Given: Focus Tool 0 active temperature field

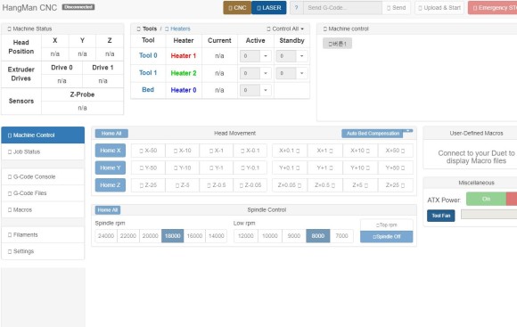Looking at the screenshot, I should (250, 56).
